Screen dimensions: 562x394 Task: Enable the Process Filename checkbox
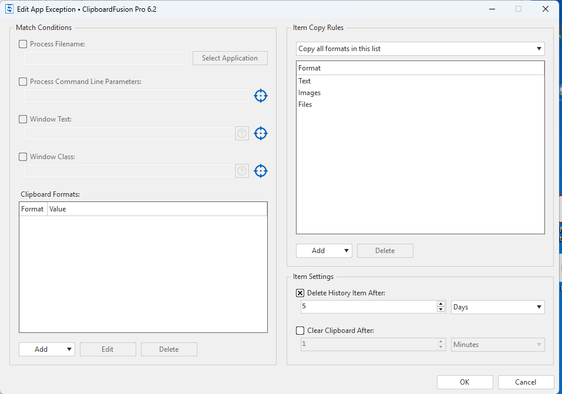coord(23,44)
